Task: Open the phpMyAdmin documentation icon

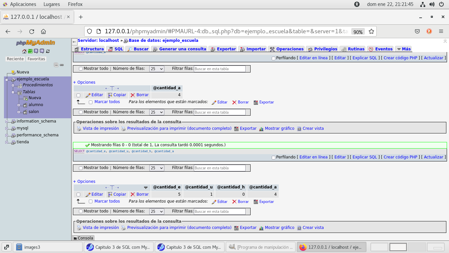Action: [36, 51]
